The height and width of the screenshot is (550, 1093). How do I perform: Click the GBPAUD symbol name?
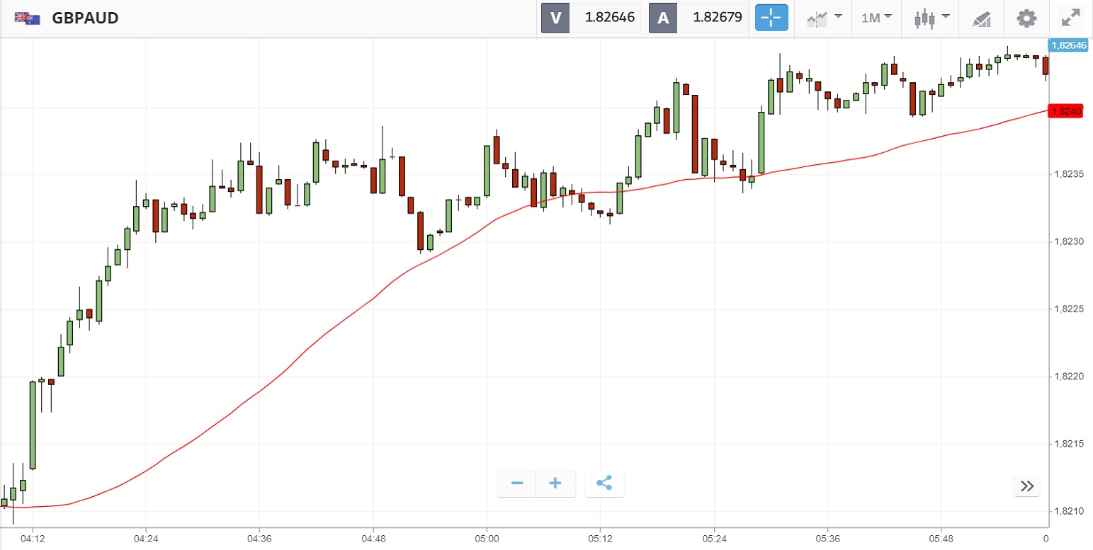pyautogui.click(x=85, y=18)
